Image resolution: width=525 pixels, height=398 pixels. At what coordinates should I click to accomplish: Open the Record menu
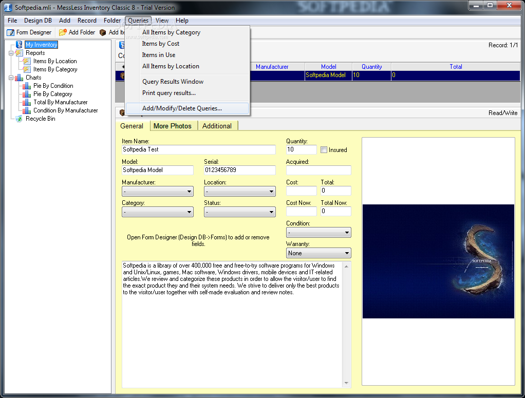tap(87, 21)
